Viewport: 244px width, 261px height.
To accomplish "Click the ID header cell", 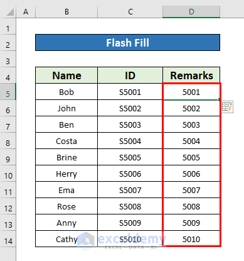I will coord(130,75).
